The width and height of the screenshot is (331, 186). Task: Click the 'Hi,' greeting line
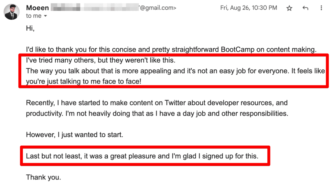30,28
